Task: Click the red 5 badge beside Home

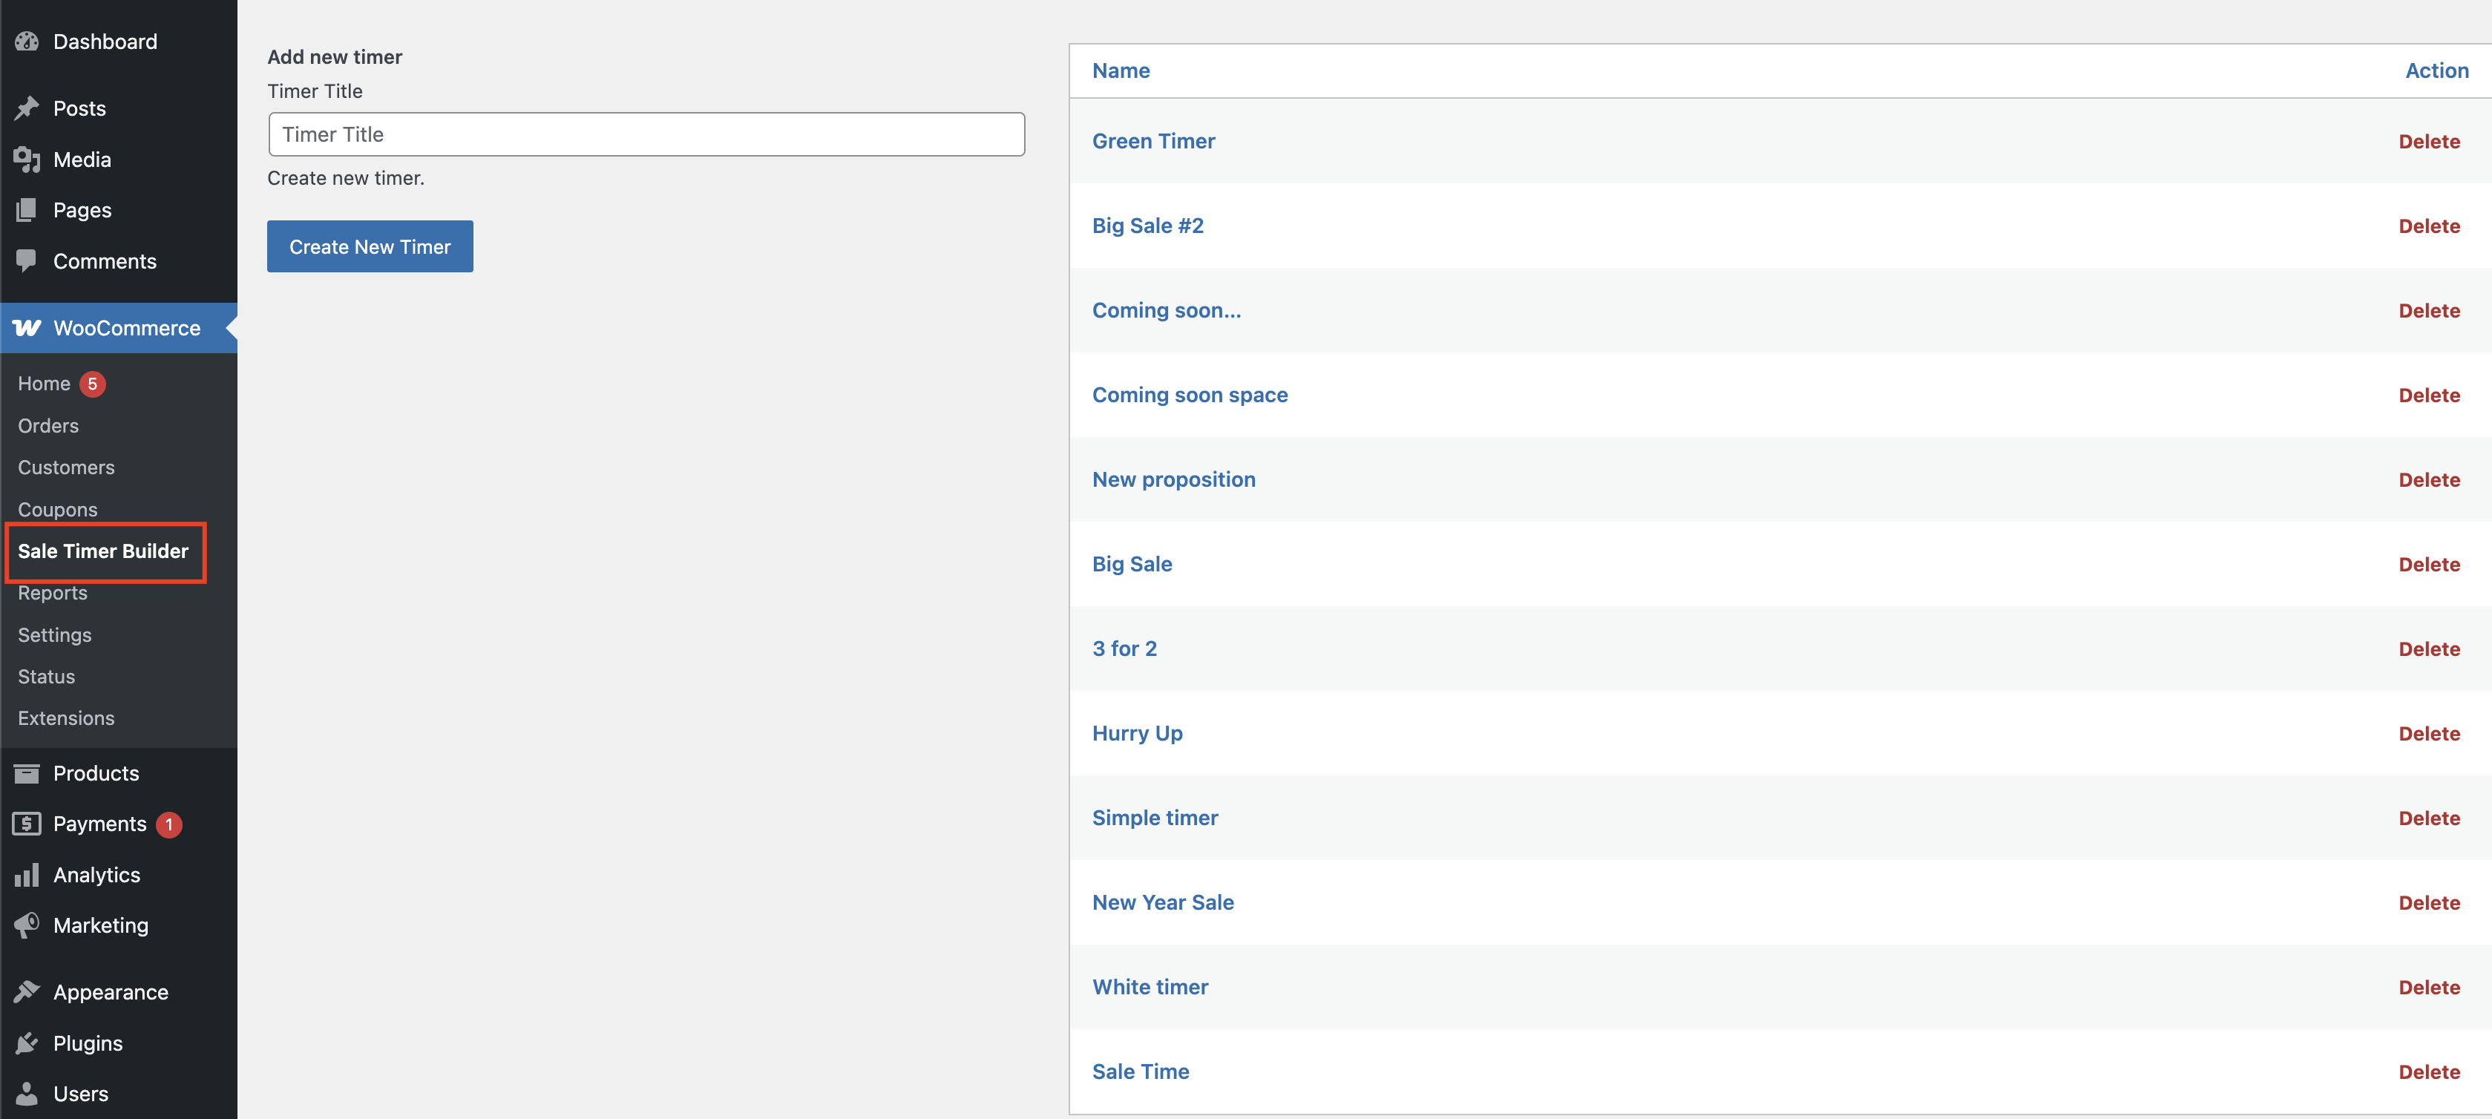Action: [x=93, y=384]
